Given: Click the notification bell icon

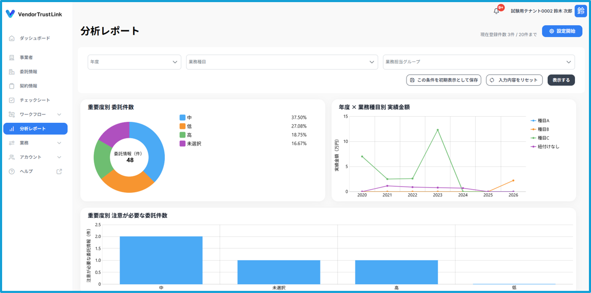Looking at the screenshot, I should (x=496, y=11).
